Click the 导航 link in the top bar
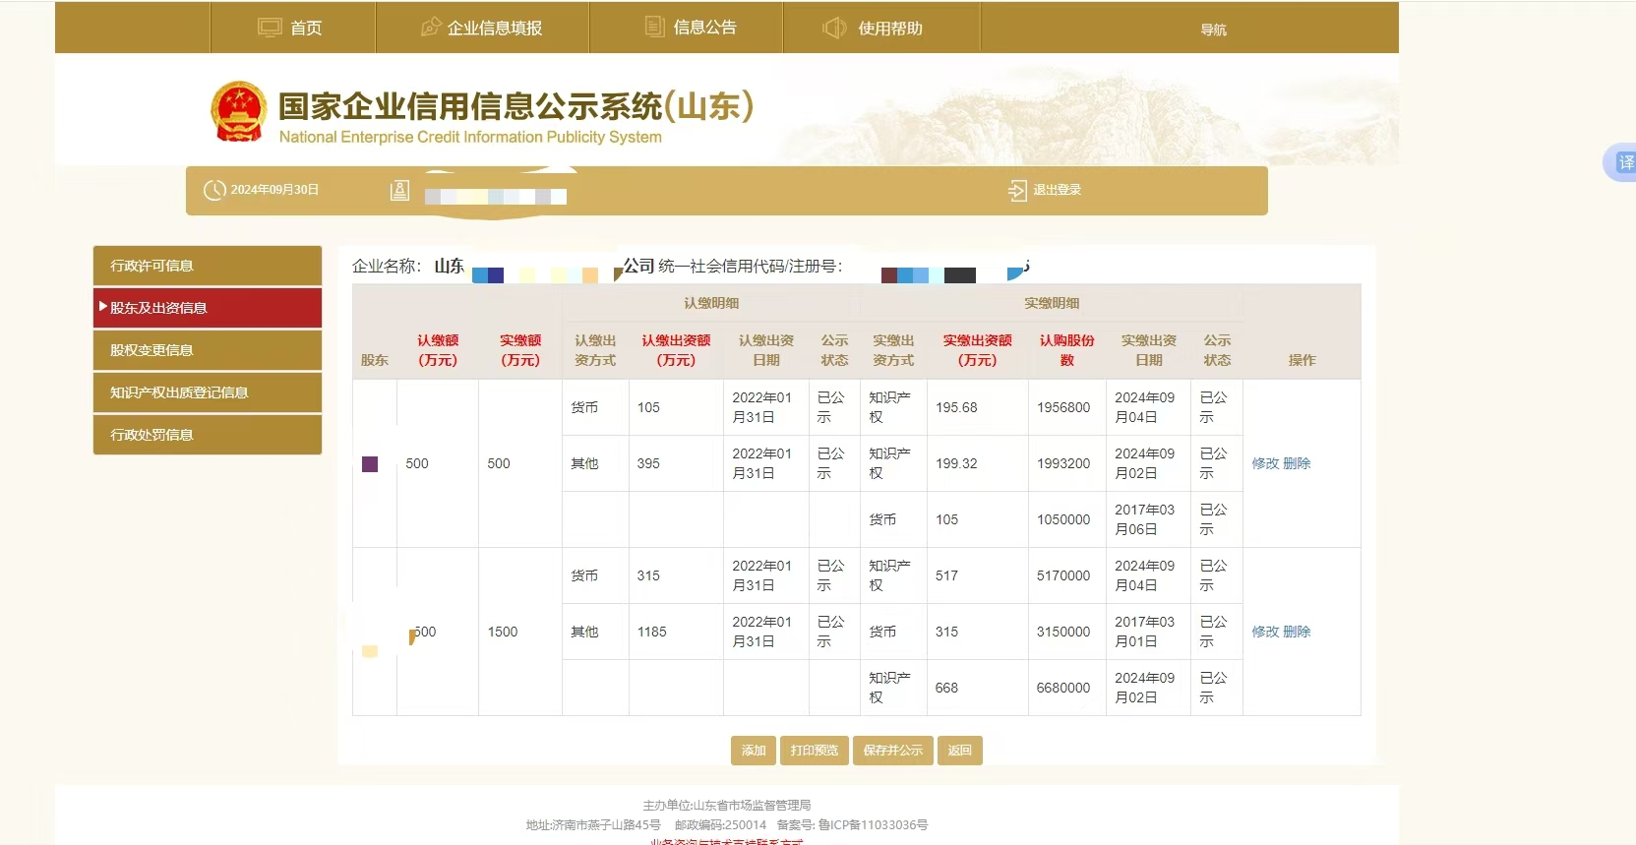Screen dimensions: 1636x845 pyautogui.click(x=1213, y=30)
